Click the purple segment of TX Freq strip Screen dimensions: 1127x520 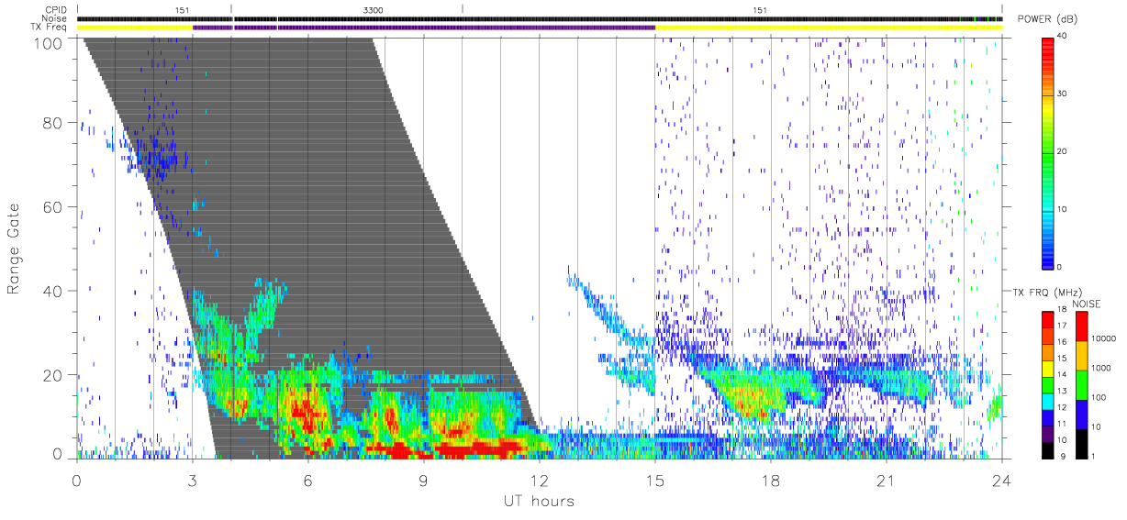pos(424,28)
